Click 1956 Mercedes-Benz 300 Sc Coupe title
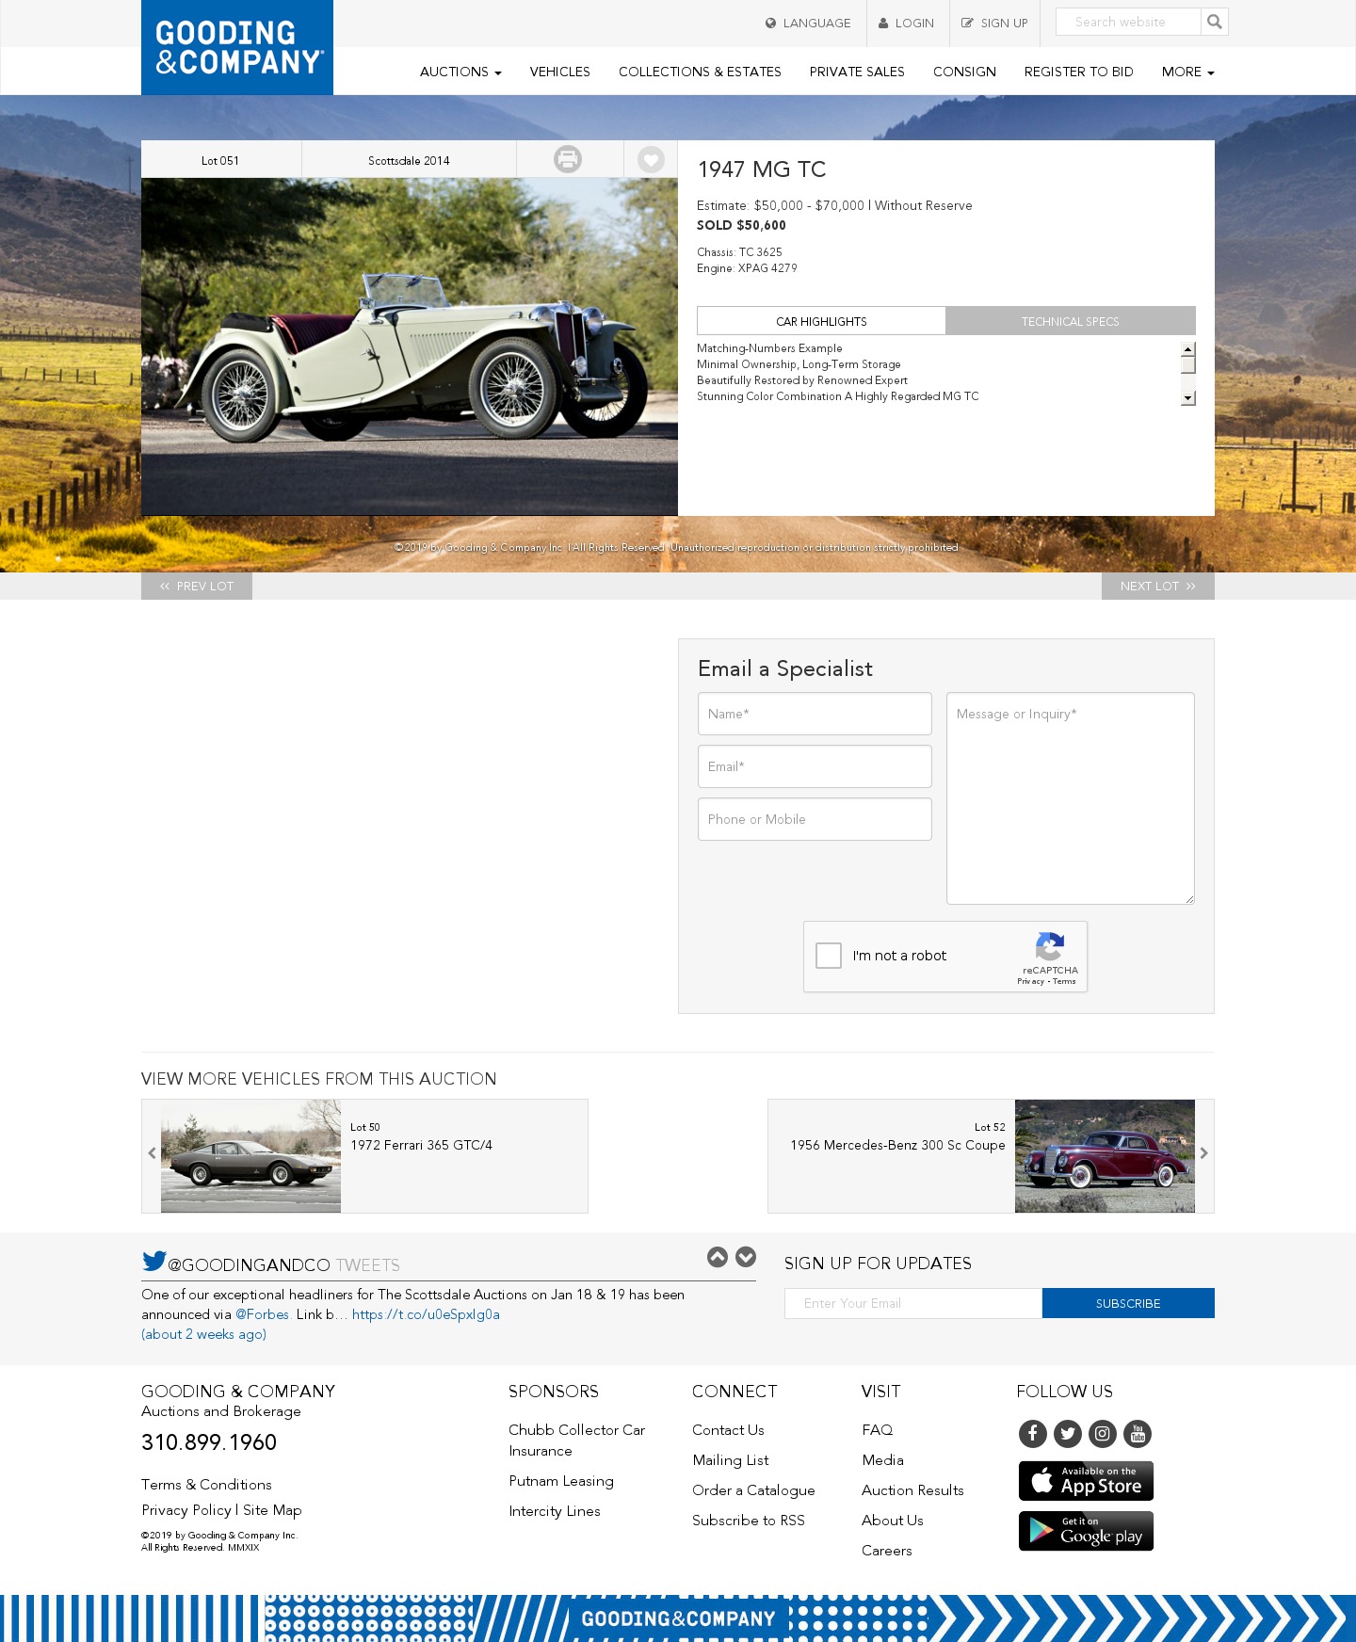 click(x=897, y=1145)
